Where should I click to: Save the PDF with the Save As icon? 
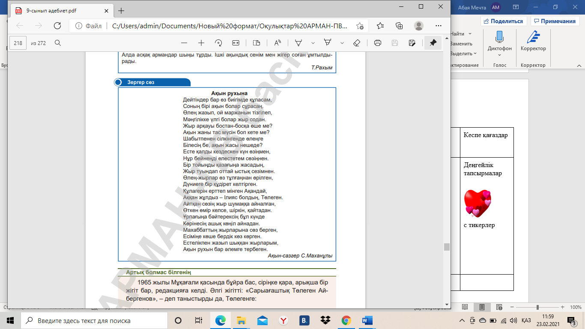coord(412,43)
